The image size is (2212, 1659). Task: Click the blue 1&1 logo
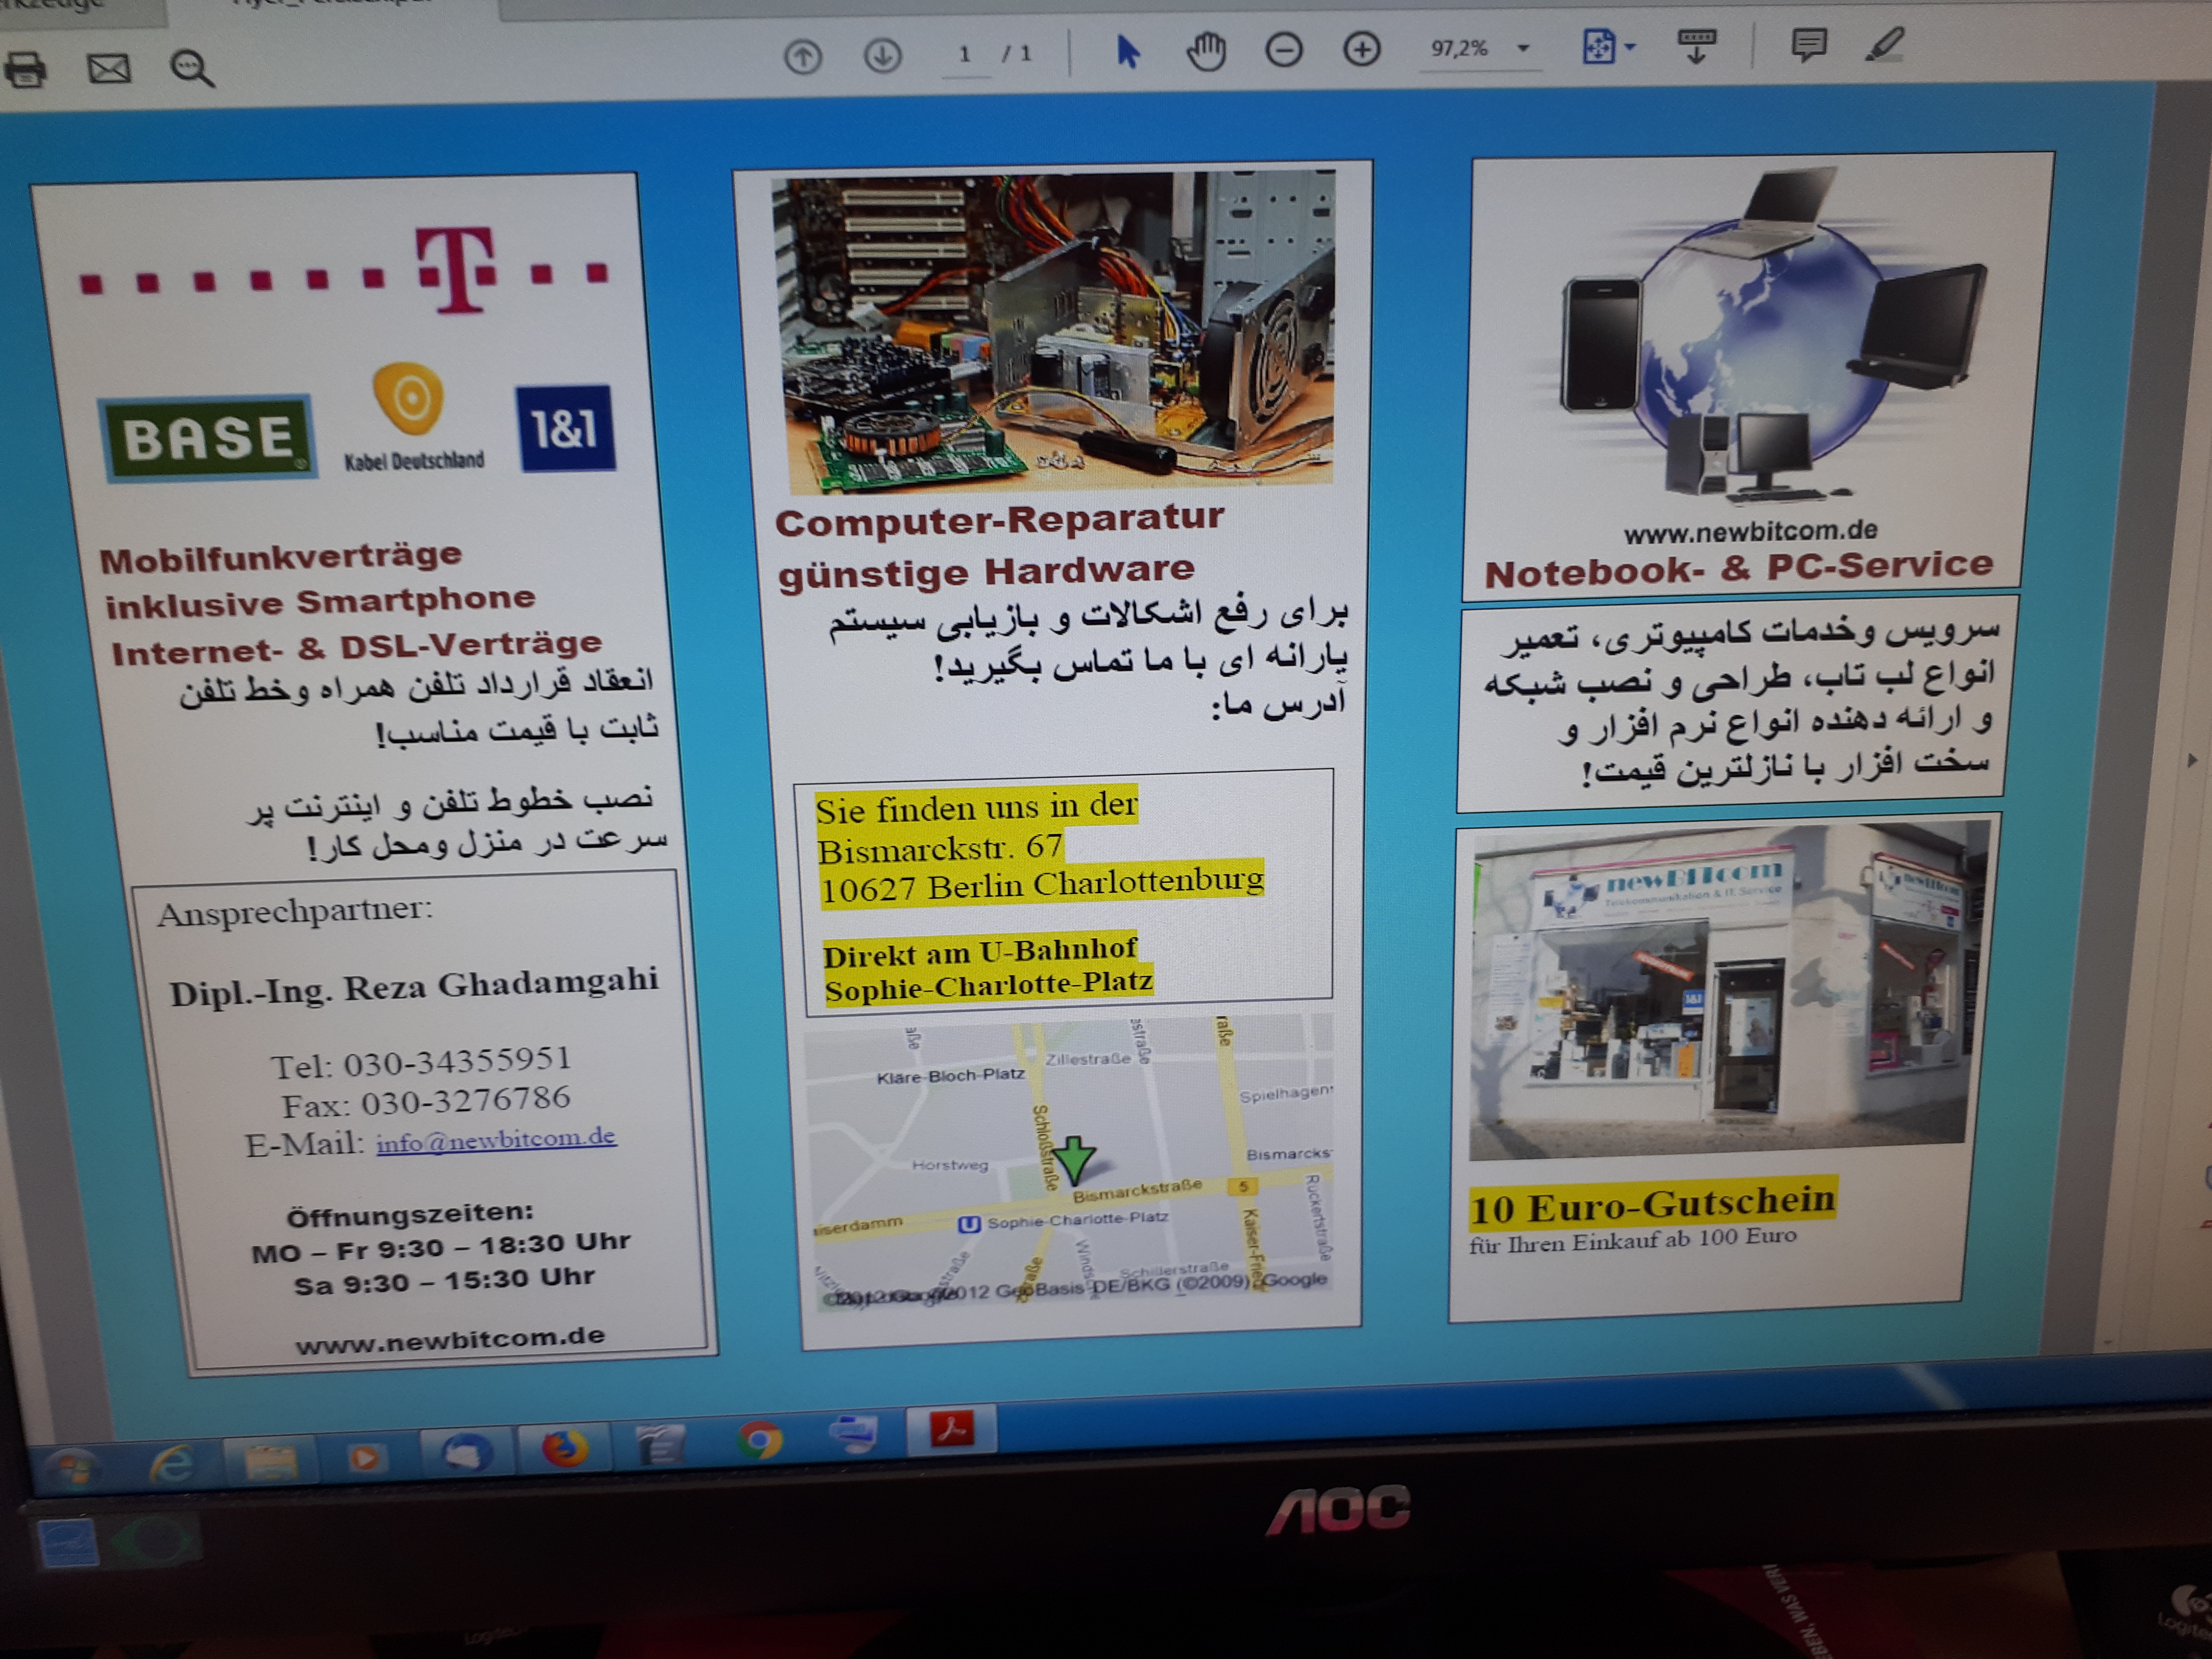tap(565, 428)
